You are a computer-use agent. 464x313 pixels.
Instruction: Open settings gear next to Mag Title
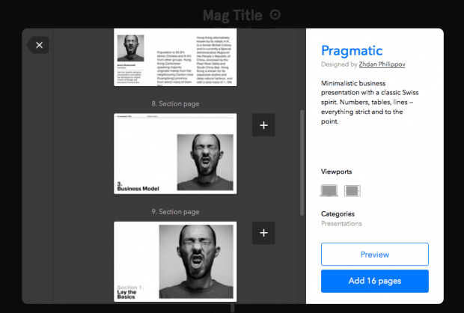pos(275,14)
